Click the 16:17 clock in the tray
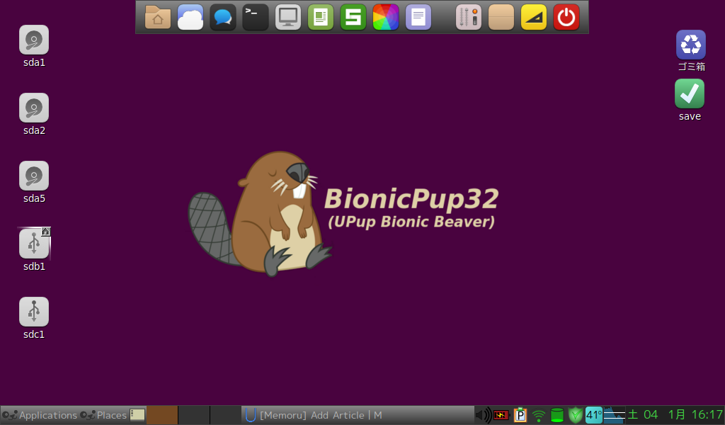 point(707,415)
